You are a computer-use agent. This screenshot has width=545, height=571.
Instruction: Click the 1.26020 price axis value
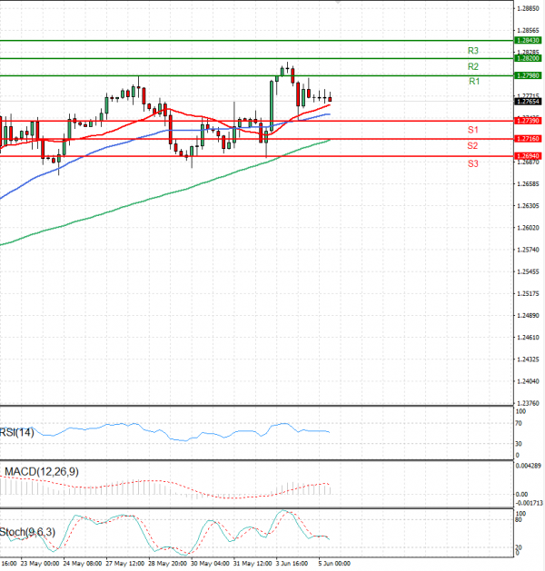point(528,228)
